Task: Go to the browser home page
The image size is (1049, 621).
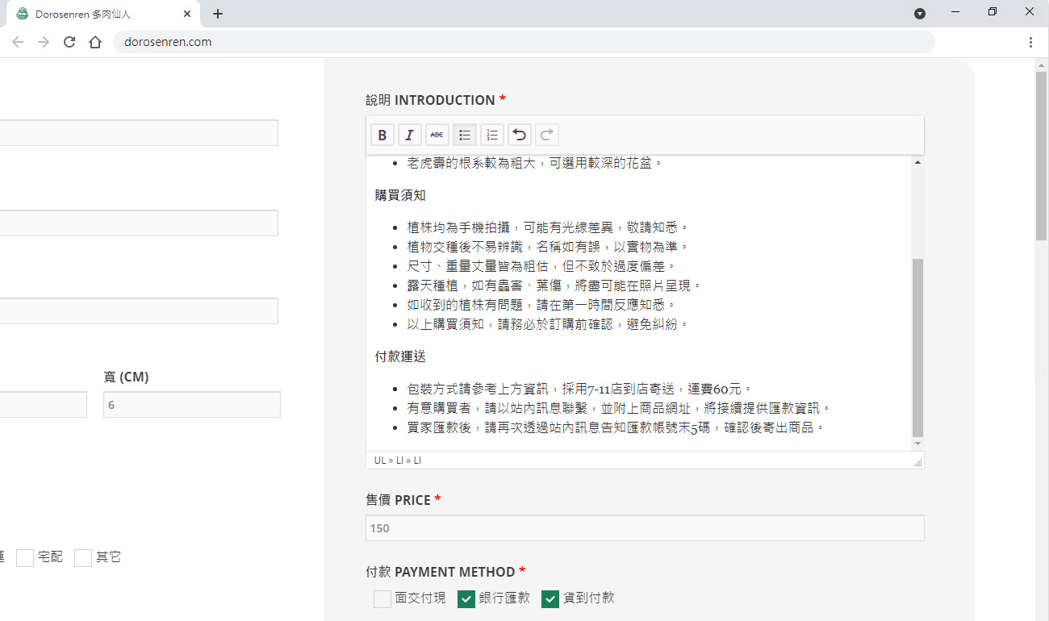Action: click(95, 42)
